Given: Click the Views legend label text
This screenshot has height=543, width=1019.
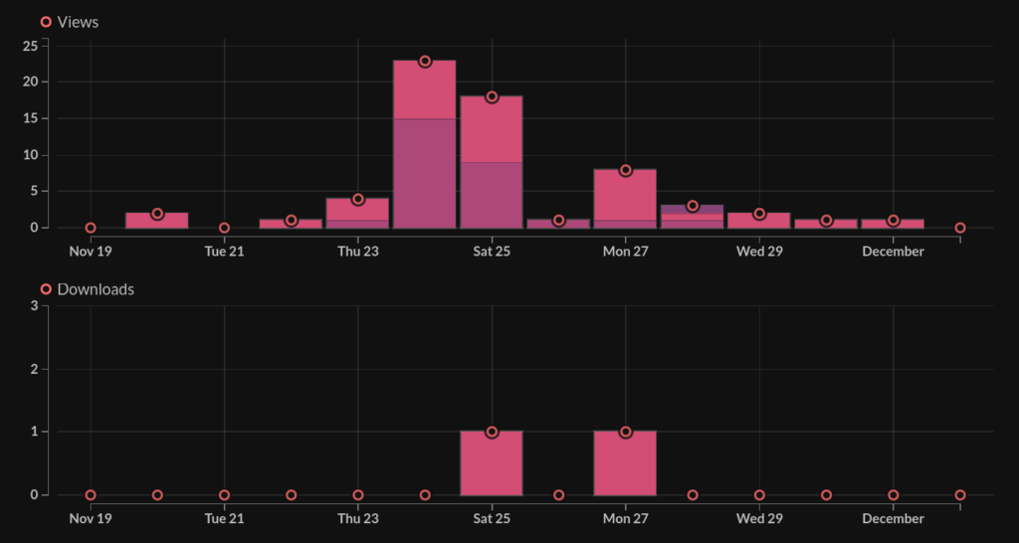Looking at the screenshot, I should tap(78, 22).
